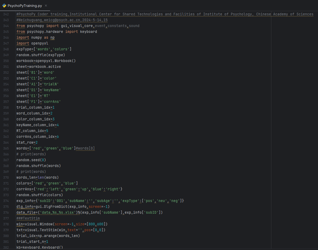Click 'trial_idx=np.arange(words_len)' line
This screenshot has width=318, height=250.
(x=48, y=236)
